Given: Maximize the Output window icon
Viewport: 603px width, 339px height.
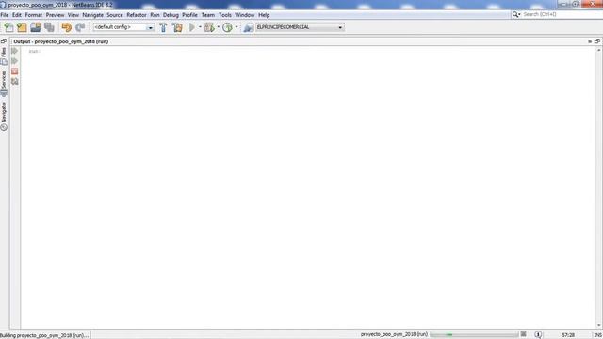Looking at the screenshot, I should coord(597,41).
